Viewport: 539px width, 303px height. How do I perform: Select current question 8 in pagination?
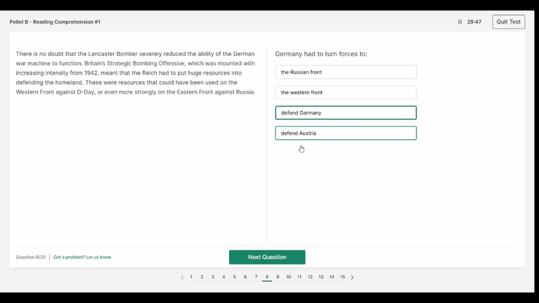tap(267, 277)
